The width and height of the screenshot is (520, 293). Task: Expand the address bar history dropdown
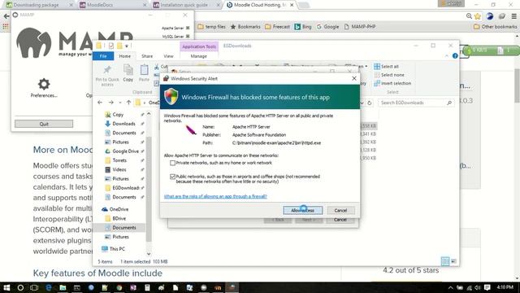[x=362, y=103]
